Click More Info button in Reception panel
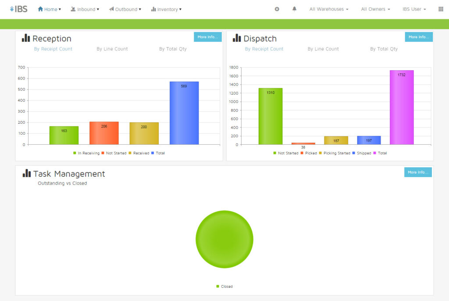Viewport: 449px width, 301px height. click(x=207, y=37)
